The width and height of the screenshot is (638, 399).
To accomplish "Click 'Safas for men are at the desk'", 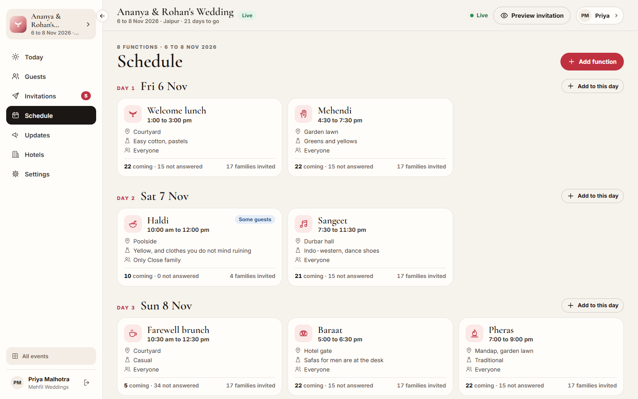I will coord(344,360).
